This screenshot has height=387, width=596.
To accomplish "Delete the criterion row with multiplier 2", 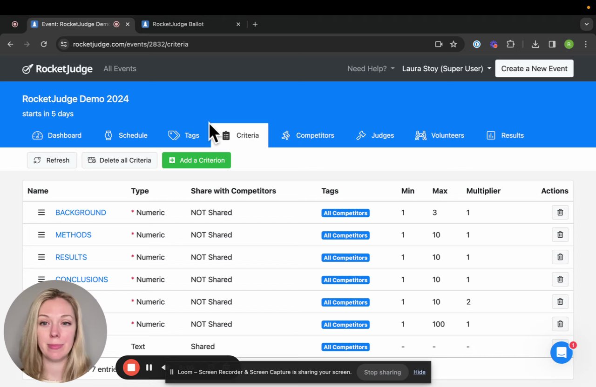I will [x=560, y=302].
